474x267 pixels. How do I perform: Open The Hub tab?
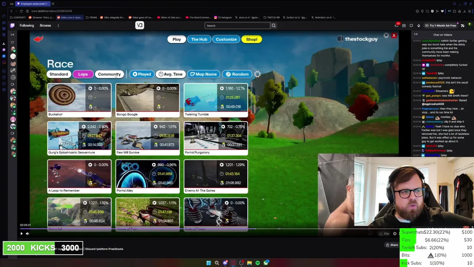pos(199,39)
